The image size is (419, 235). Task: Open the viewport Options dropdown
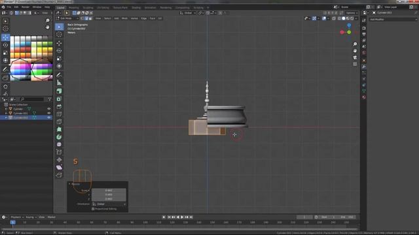pos(352,13)
